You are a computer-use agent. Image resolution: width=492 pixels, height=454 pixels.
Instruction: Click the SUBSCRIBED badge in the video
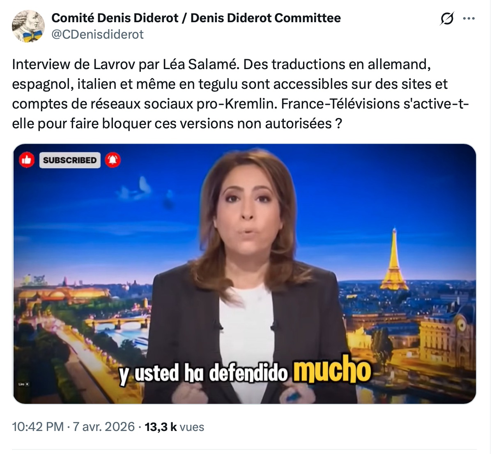(x=70, y=160)
